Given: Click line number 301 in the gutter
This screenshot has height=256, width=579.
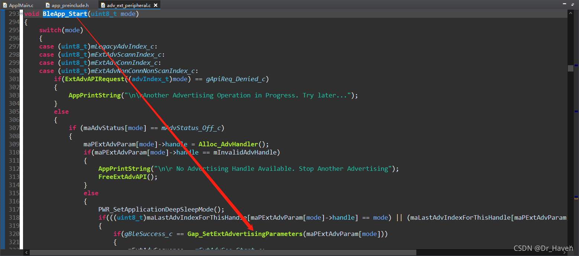Looking at the screenshot, I should 13,79.
